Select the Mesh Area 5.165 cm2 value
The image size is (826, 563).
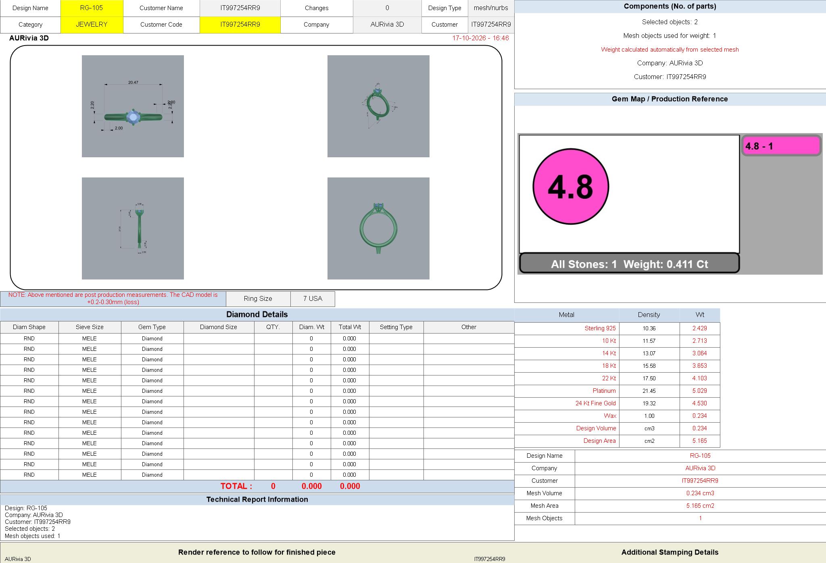700,506
